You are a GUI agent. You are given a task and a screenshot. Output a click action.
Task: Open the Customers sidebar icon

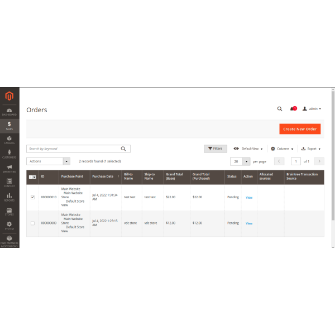click(x=9, y=154)
